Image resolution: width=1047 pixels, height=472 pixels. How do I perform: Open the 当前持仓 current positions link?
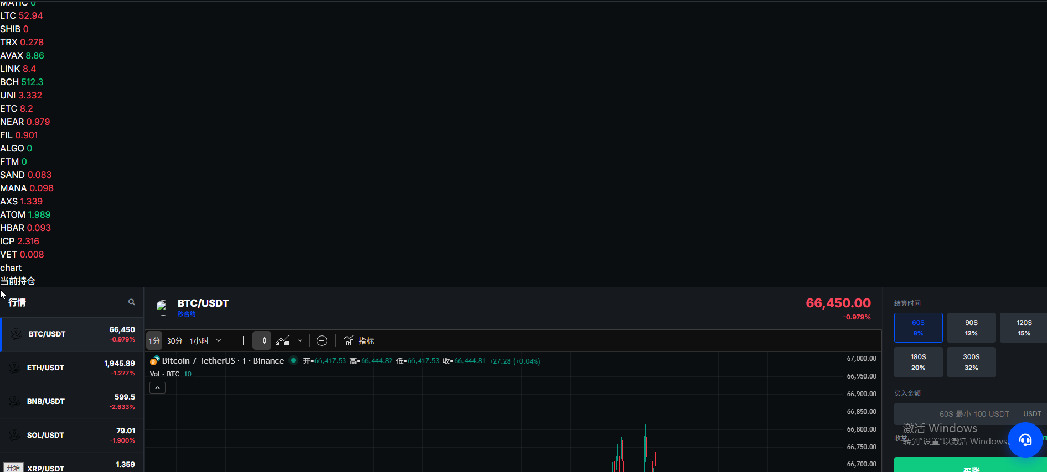18,281
